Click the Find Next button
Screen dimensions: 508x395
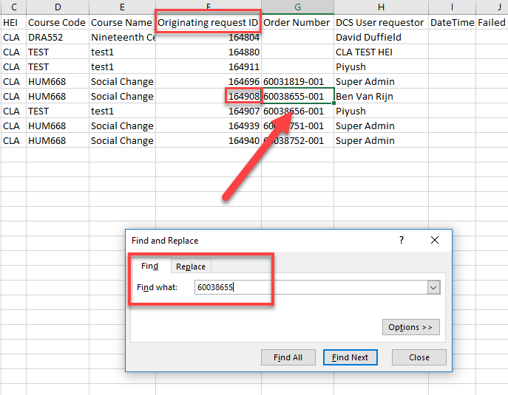point(350,357)
